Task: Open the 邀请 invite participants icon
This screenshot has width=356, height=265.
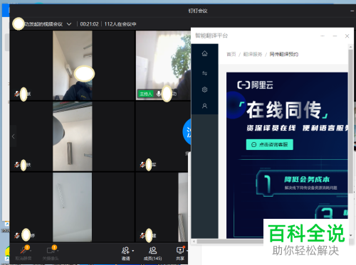Action: (125, 250)
